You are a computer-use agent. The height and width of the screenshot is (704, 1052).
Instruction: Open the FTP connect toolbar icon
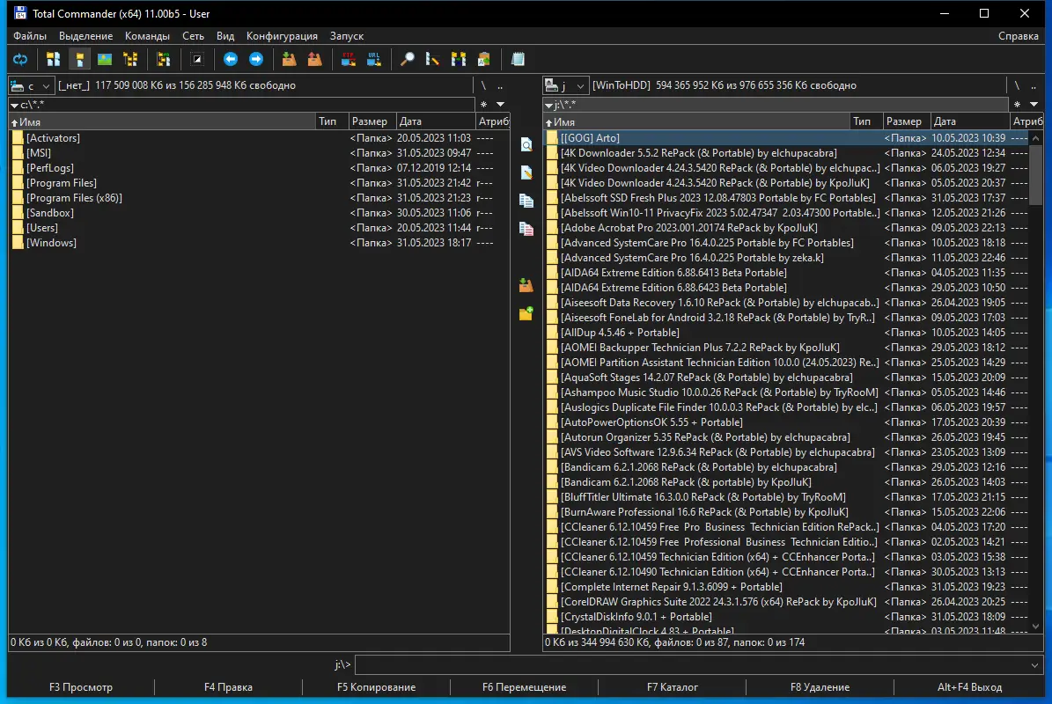click(x=349, y=59)
